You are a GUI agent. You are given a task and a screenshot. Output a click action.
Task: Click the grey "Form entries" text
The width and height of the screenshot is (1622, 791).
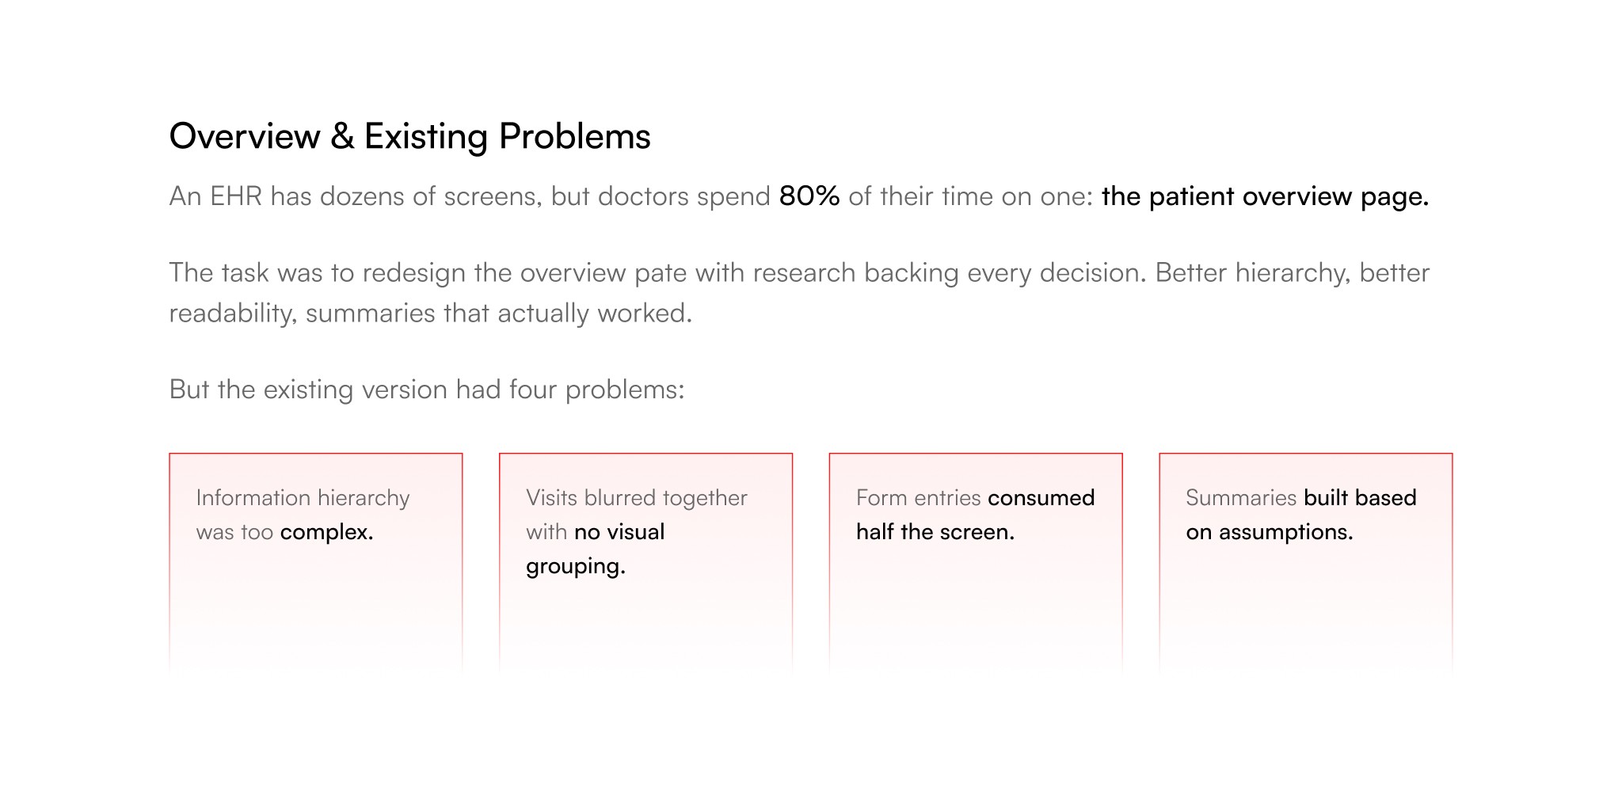(918, 498)
